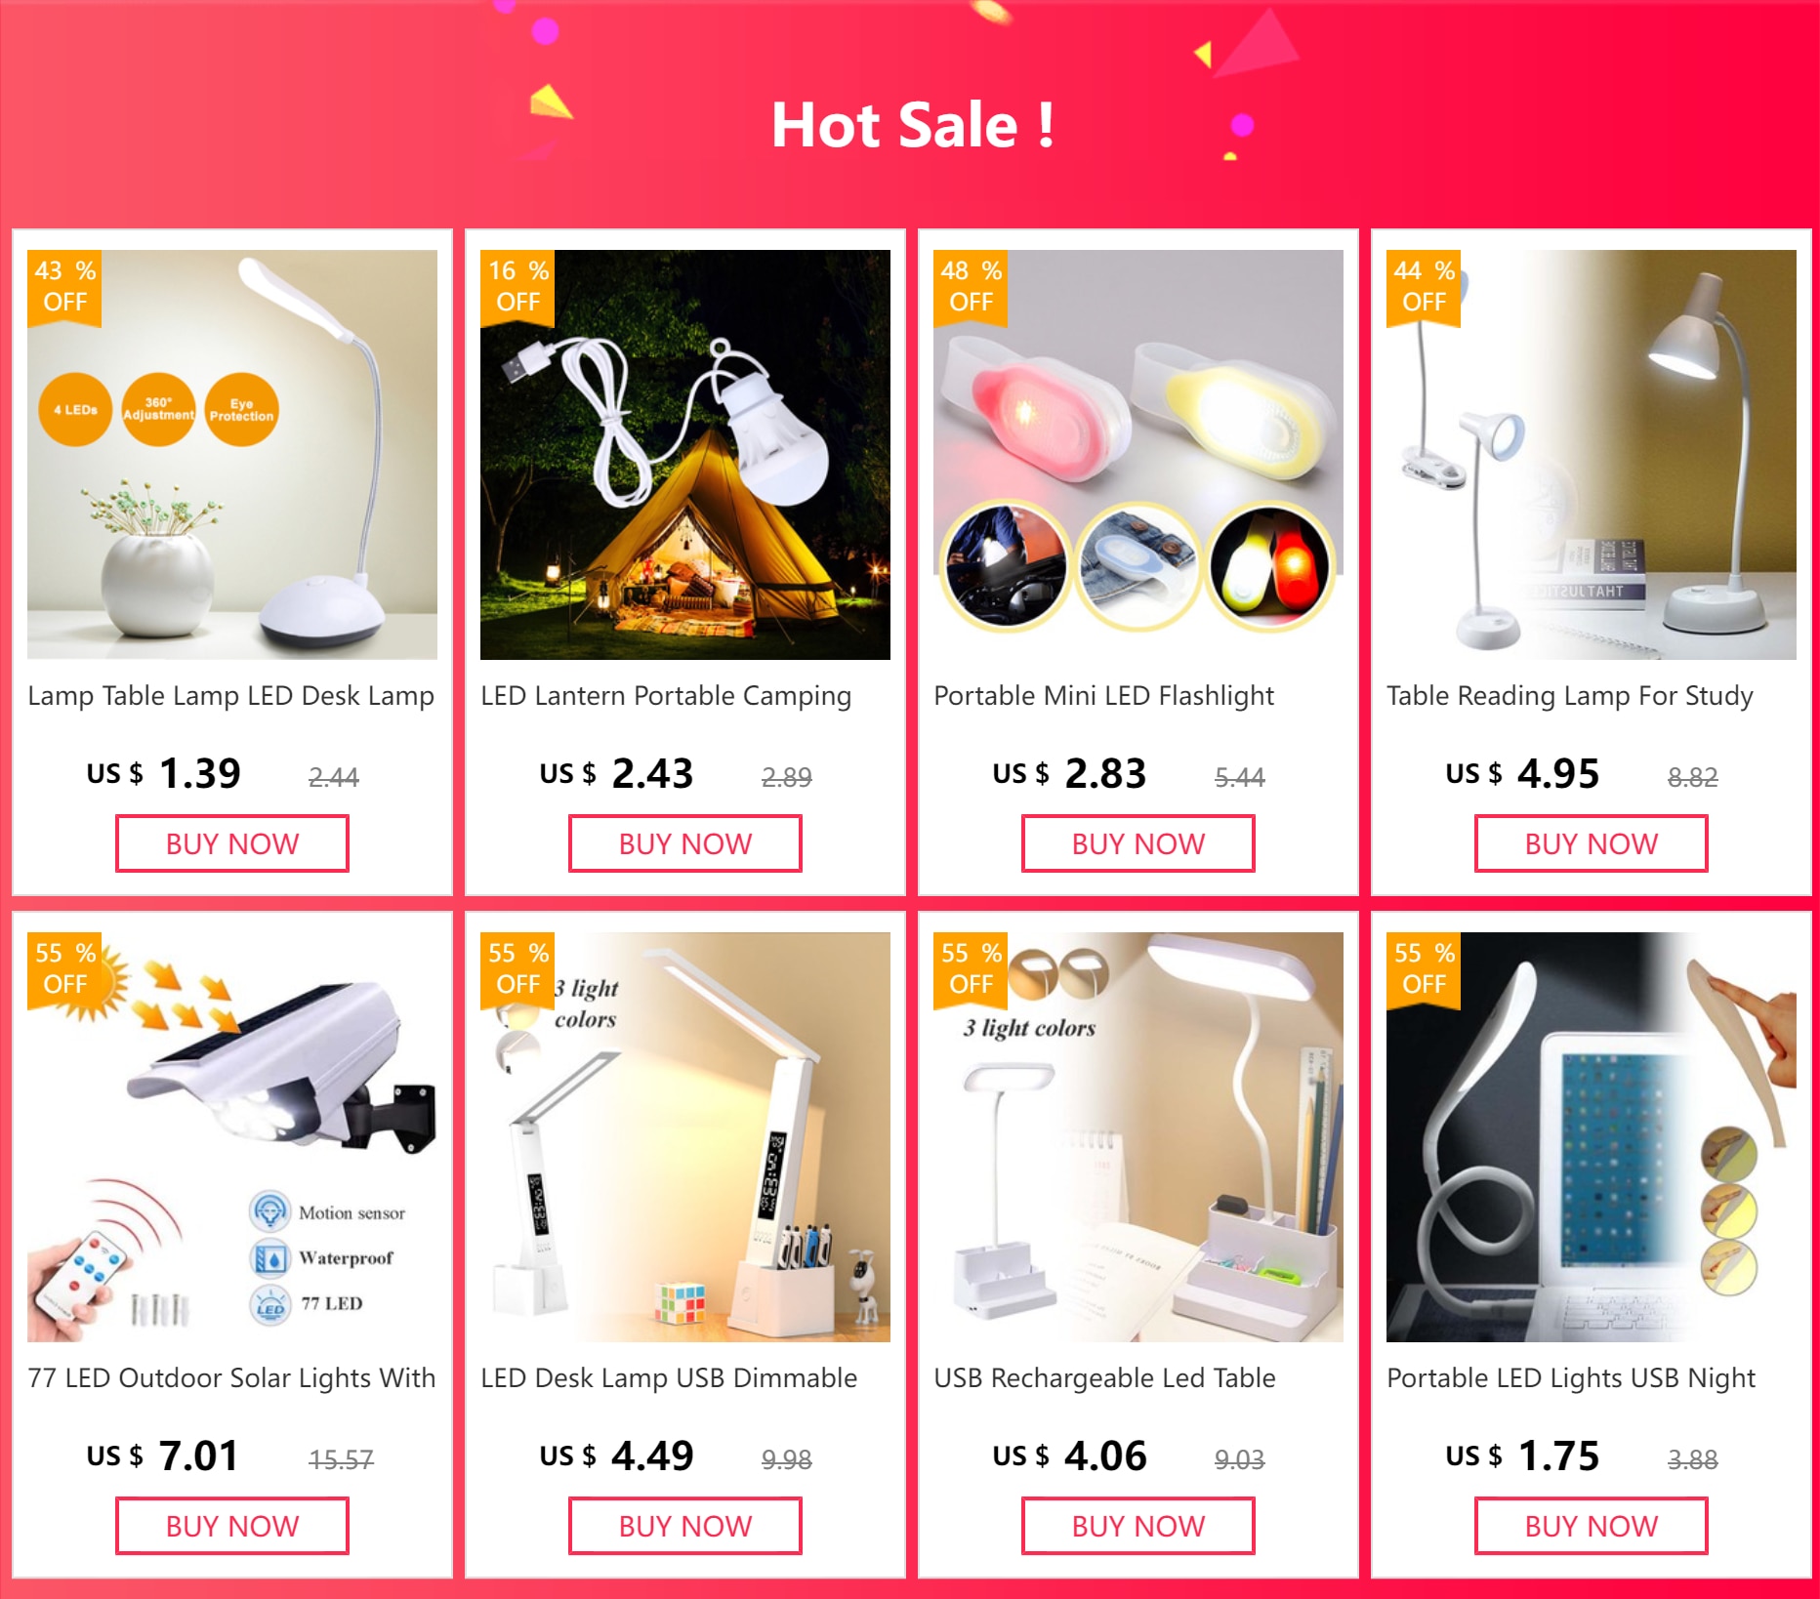Click the 55% OFF badge on the solar light
This screenshot has height=1599, width=1820.
point(64,968)
